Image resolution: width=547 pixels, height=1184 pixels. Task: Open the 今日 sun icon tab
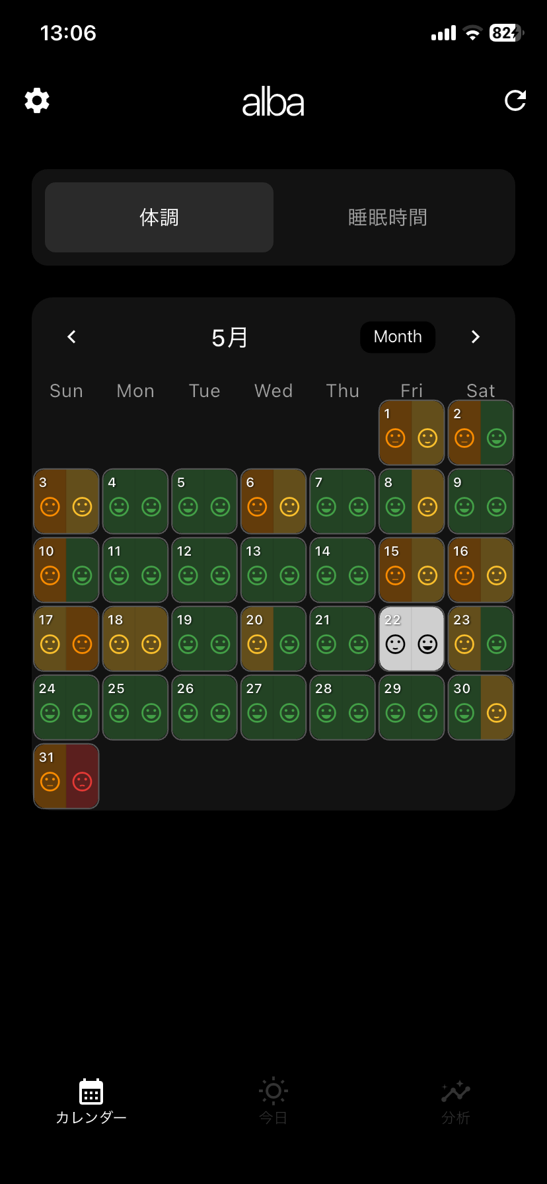tap(273, 1091)
